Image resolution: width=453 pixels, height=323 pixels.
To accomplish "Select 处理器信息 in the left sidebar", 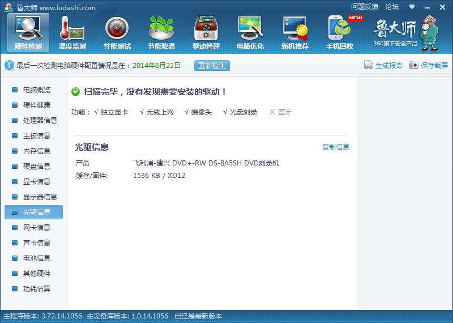I will [40, 121].
